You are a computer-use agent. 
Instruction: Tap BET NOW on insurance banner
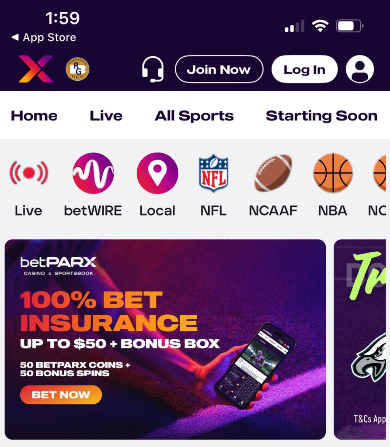click(61, 395)
